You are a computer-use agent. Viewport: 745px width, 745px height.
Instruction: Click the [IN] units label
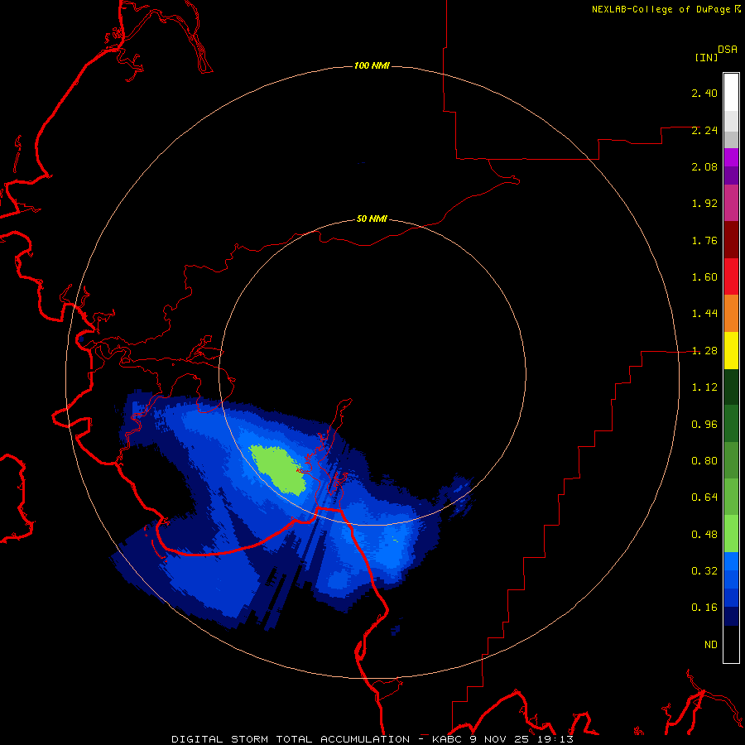[x=706, y=57]
